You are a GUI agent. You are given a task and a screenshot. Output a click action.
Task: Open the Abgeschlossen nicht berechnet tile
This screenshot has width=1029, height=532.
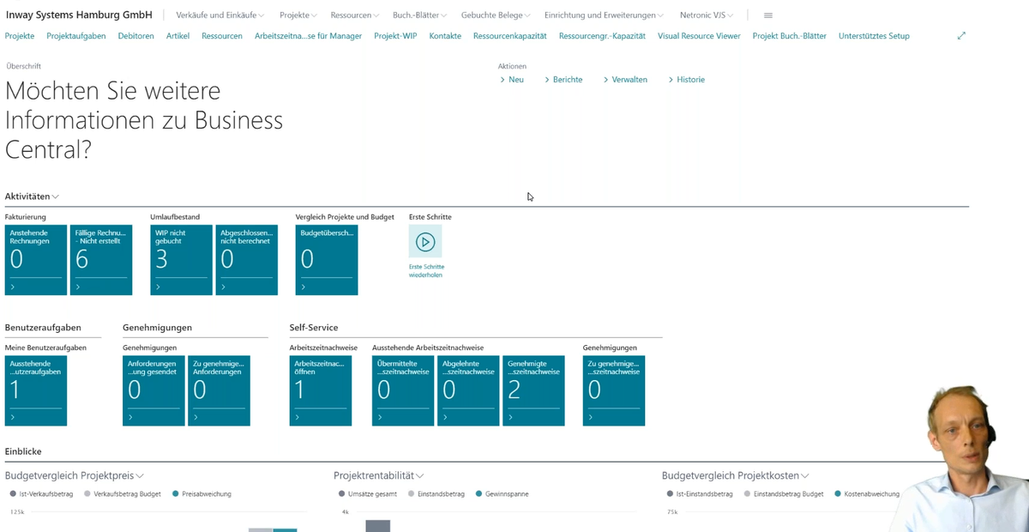[x=247, y=260]
